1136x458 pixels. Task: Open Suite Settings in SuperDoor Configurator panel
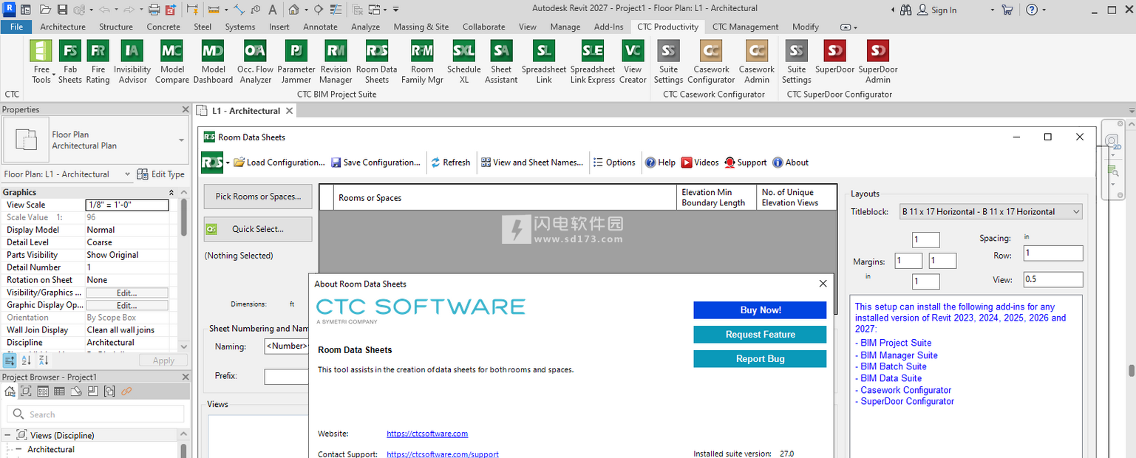point(797,61)
